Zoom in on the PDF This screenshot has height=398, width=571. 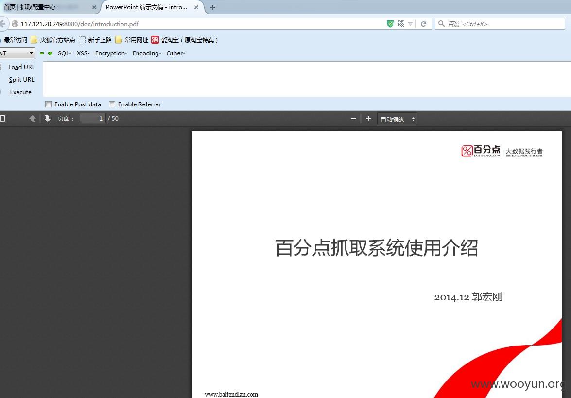(368, 119)
